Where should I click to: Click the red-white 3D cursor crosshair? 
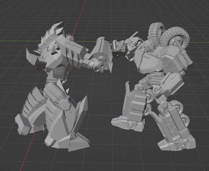point(70,36)
